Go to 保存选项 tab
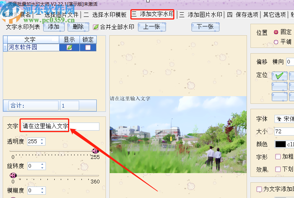The height and width of the screenshot is (198, 294). pos(243,15)
